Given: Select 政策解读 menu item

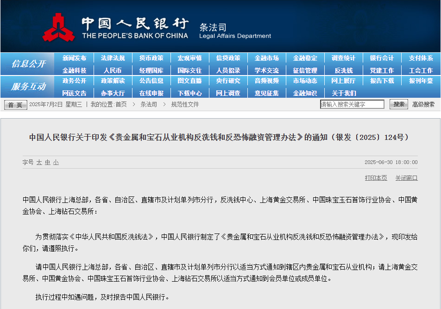Looking at the screenshot, I should [x=113, y=81].
